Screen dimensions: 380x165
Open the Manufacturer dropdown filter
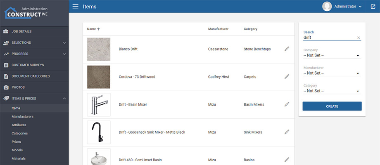pyautogui.click(x=332, y=73)
